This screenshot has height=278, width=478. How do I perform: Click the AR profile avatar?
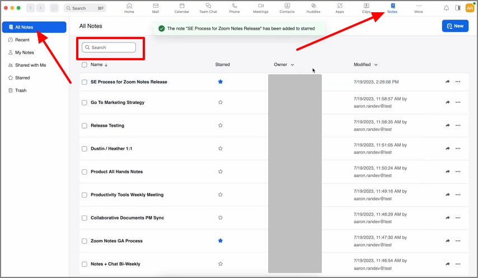pyautogui.click(x=470, y=8)
